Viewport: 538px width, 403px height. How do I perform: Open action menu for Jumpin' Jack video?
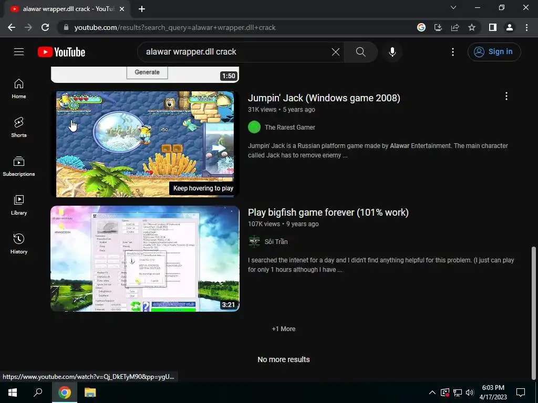tap(506, 97)
